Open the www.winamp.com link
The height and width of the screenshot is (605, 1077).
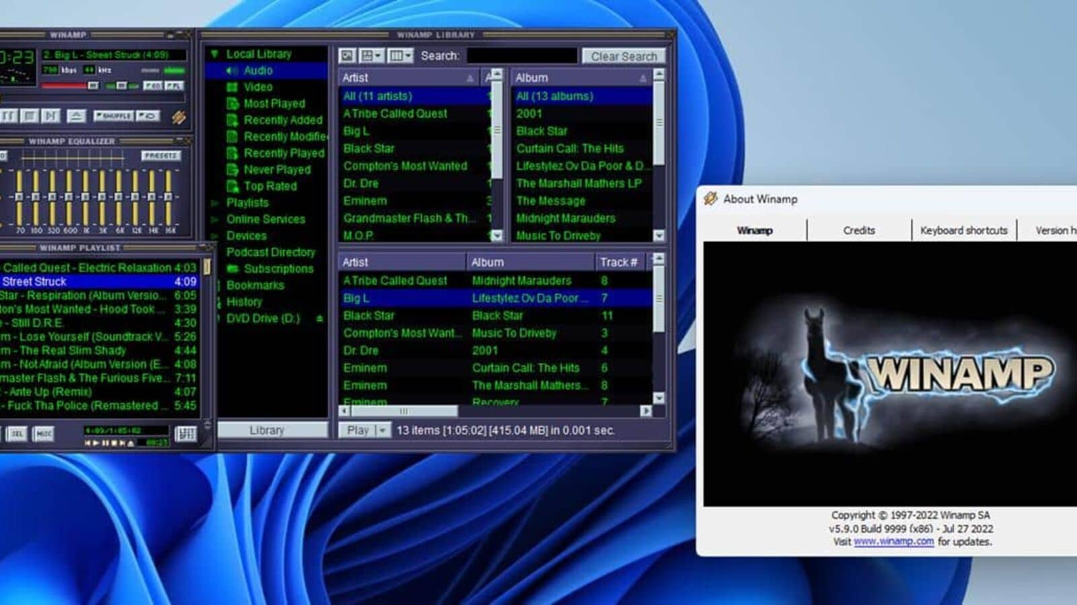(893, 542)
